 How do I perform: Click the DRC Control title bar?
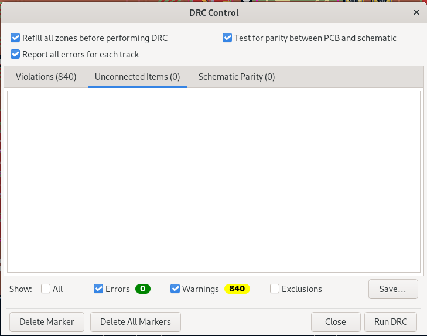(213, 12)
